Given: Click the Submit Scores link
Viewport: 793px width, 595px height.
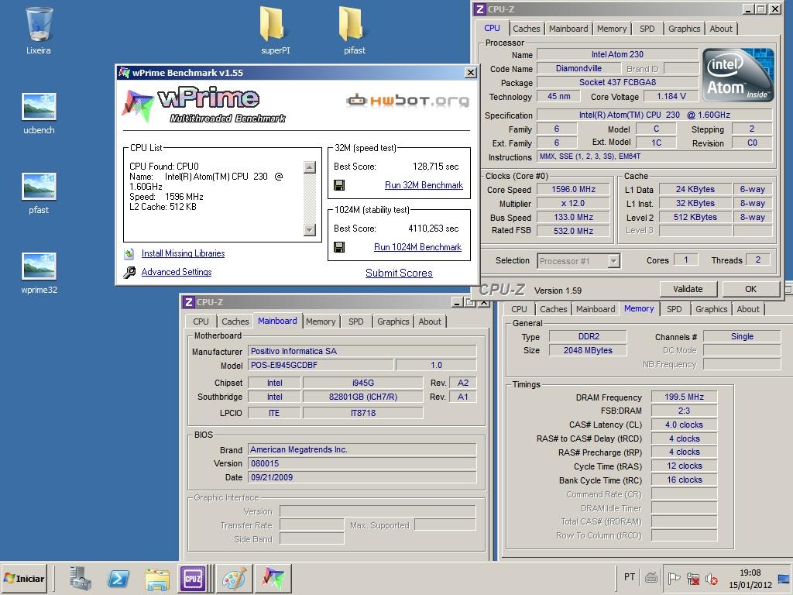Looking at the screenshot, I should [399, 273].
